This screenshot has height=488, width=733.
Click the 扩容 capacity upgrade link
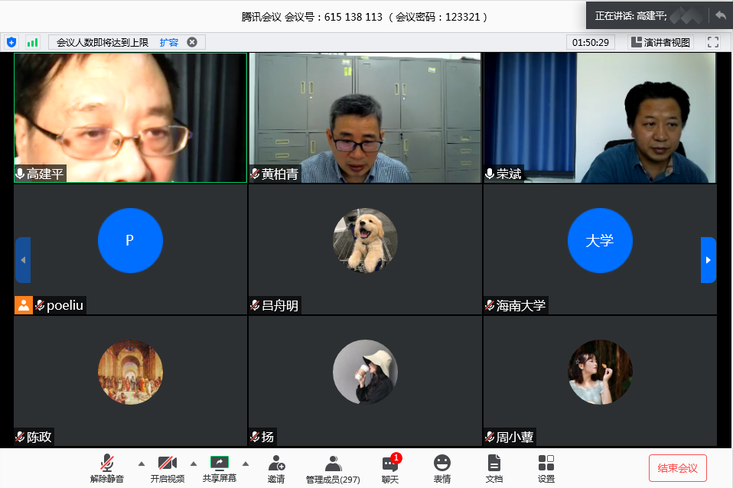[169, 42]
